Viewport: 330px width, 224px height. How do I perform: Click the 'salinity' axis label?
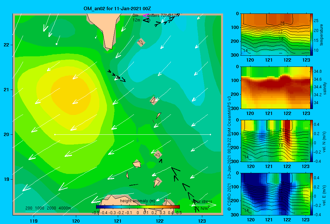[325, 88]
